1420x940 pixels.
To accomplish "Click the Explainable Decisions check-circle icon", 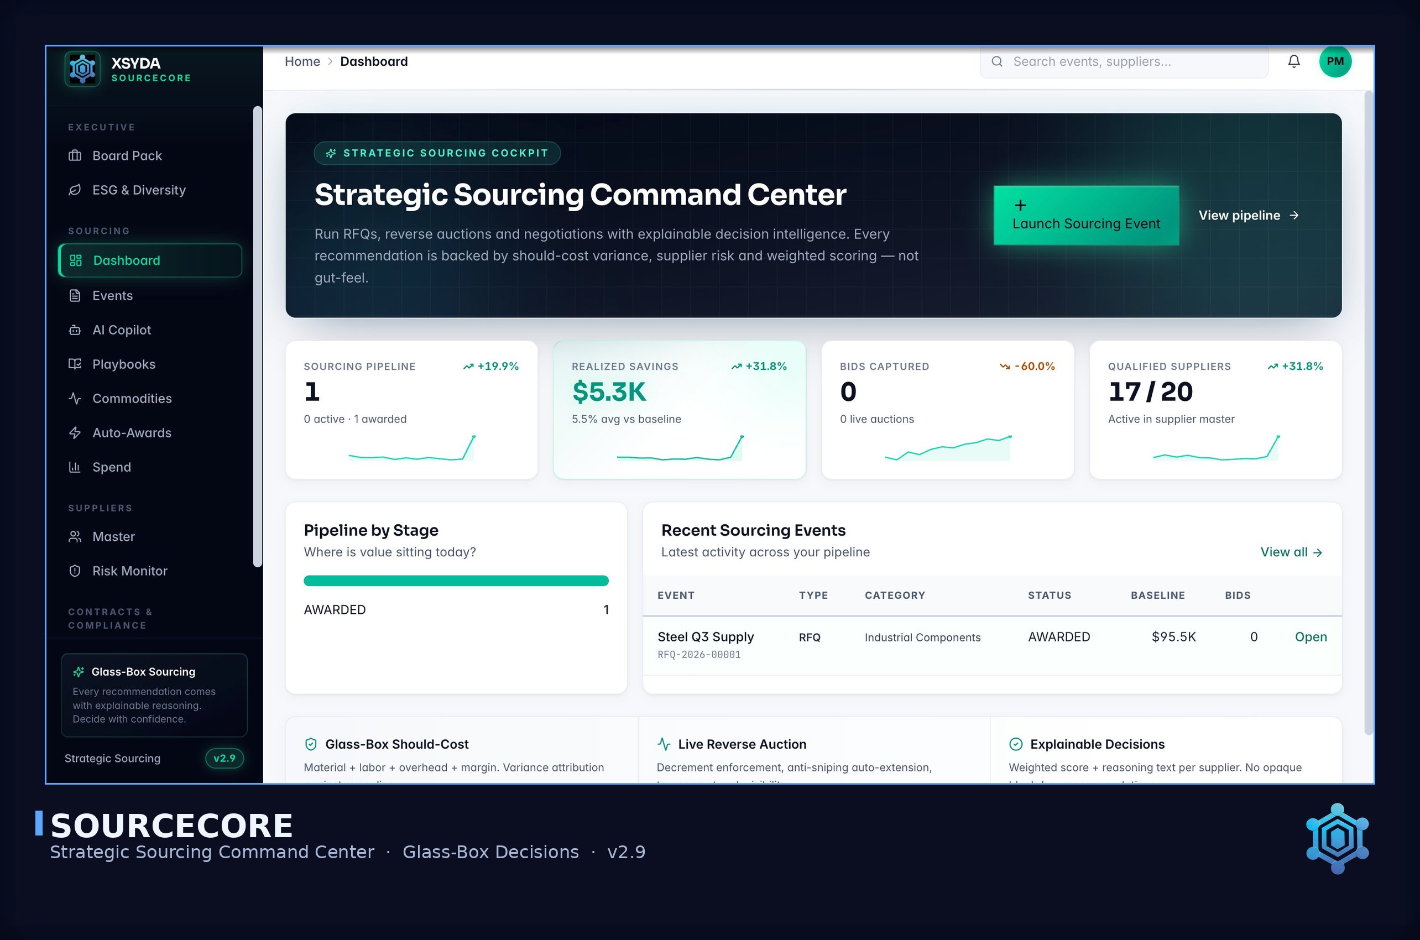I will tap(1016, 744).
